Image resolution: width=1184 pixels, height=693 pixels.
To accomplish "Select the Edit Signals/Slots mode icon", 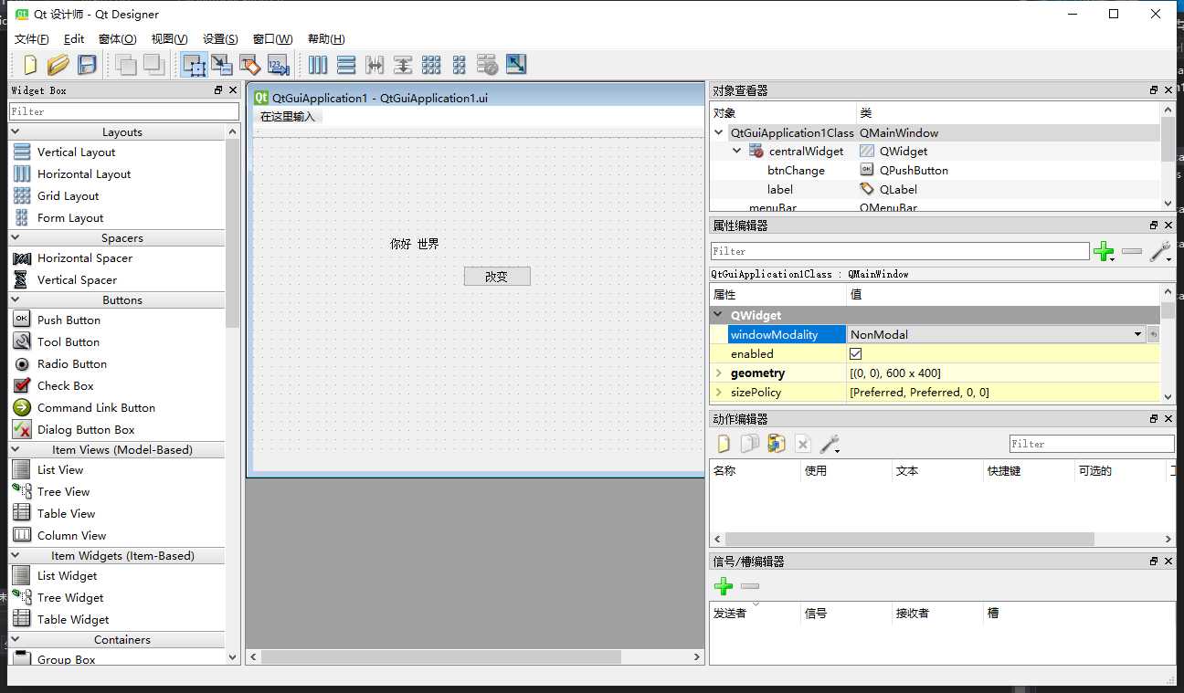I will [222, 65].
